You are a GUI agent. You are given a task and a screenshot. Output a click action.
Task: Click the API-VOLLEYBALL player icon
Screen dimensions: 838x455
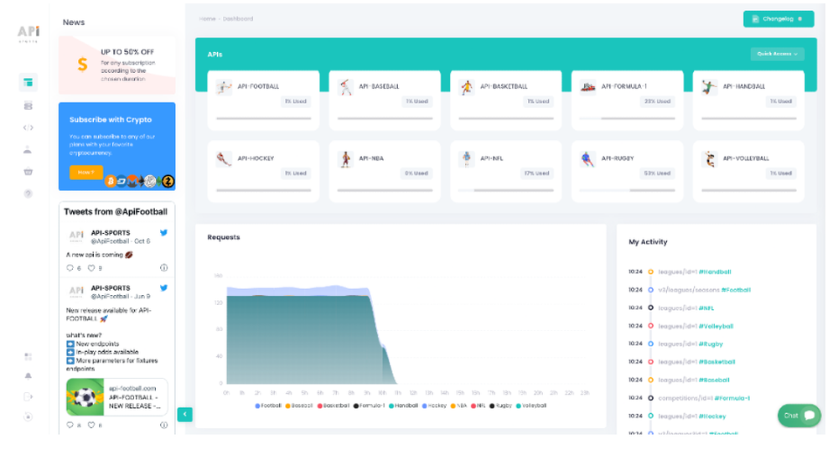(x=709, y=159)
